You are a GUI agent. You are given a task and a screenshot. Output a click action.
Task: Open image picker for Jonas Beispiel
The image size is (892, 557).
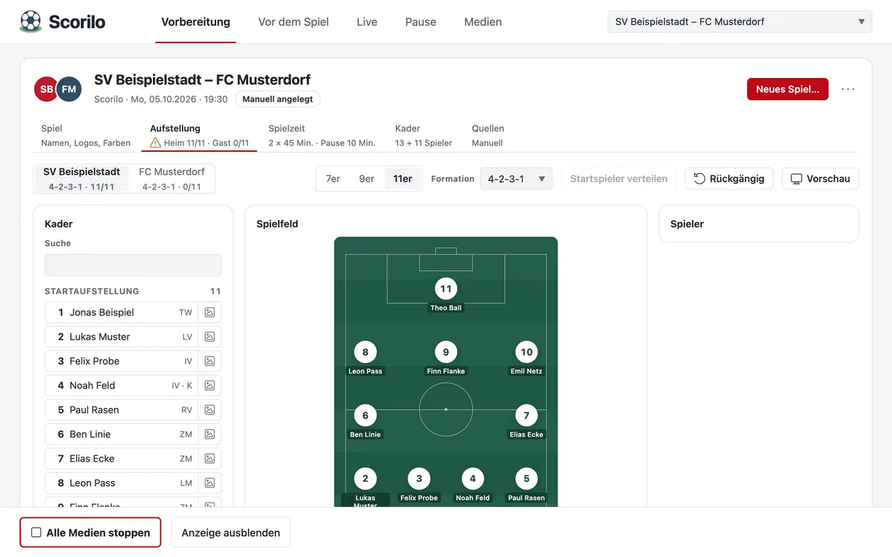click(210, 313)
